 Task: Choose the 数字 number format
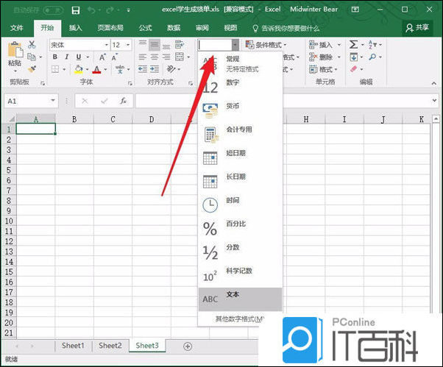click(x=240, y=87)
